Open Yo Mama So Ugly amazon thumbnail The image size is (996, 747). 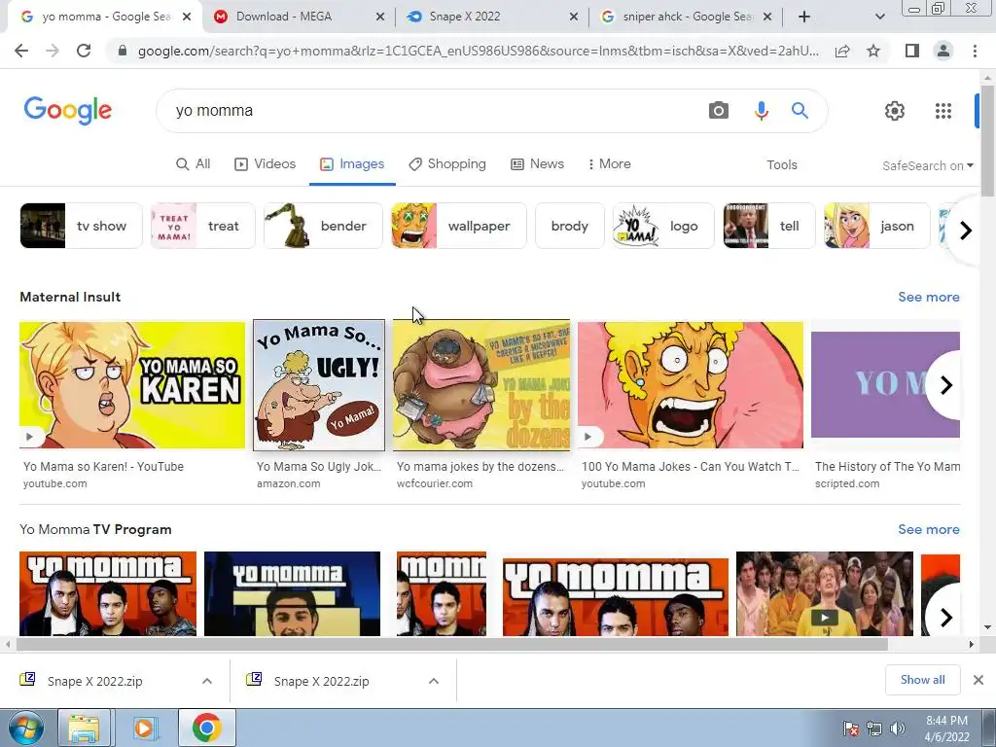(319, 385)
